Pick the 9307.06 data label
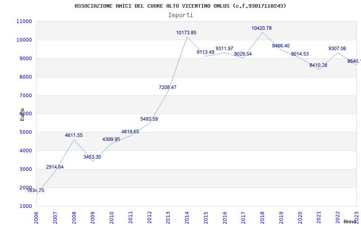This screenshot has width=361, height=226. 337,49
